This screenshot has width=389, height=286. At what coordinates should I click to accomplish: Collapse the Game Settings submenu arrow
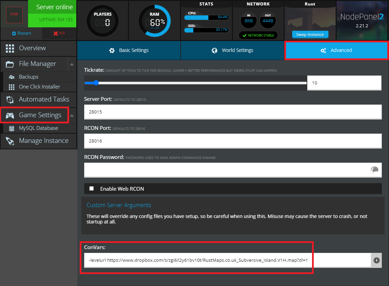(72, 115)
